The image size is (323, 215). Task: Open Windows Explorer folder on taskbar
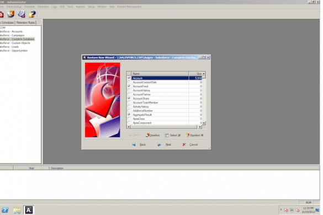pyautogui.click(x=17, y=210)
